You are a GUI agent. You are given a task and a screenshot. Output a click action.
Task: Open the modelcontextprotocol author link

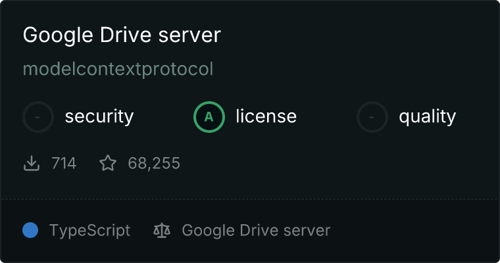(x=118, y=69)
